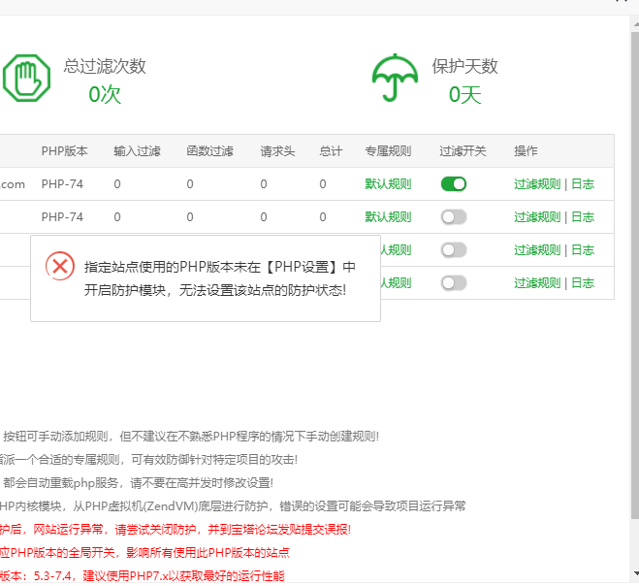Click the stop-hand total filter count icon

coord(26,78)
